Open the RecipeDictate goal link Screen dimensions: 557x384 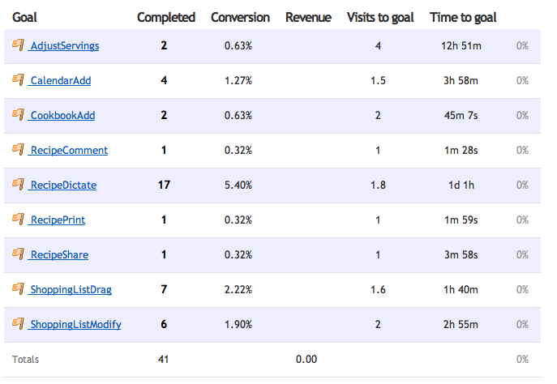(62, 186)
